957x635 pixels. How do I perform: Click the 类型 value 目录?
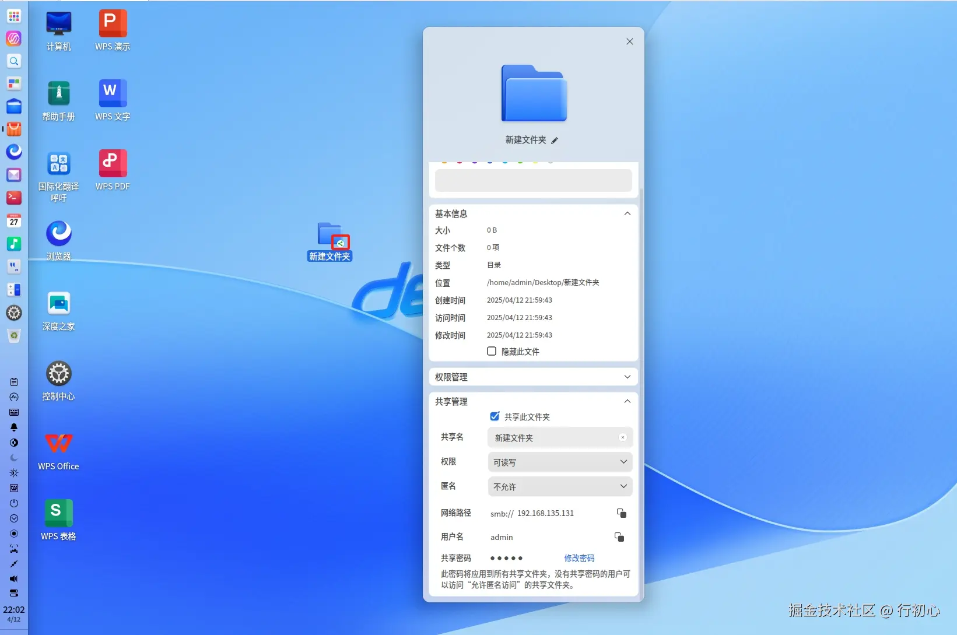pos(494,265)
